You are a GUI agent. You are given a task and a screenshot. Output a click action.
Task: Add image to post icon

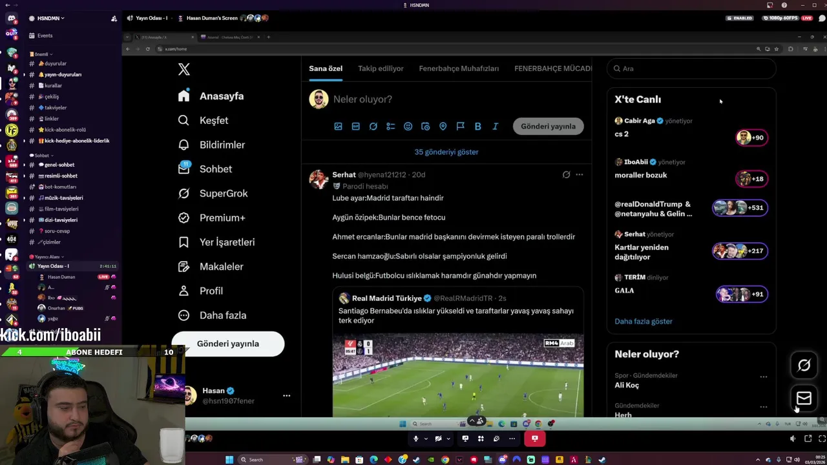click(338, 127)
